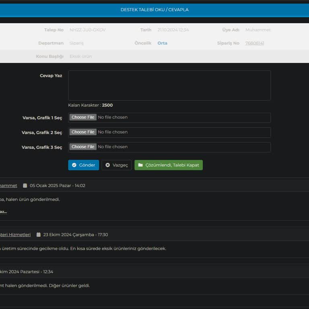Select Choose File for Grafik 3

click(x=83, y=147)
